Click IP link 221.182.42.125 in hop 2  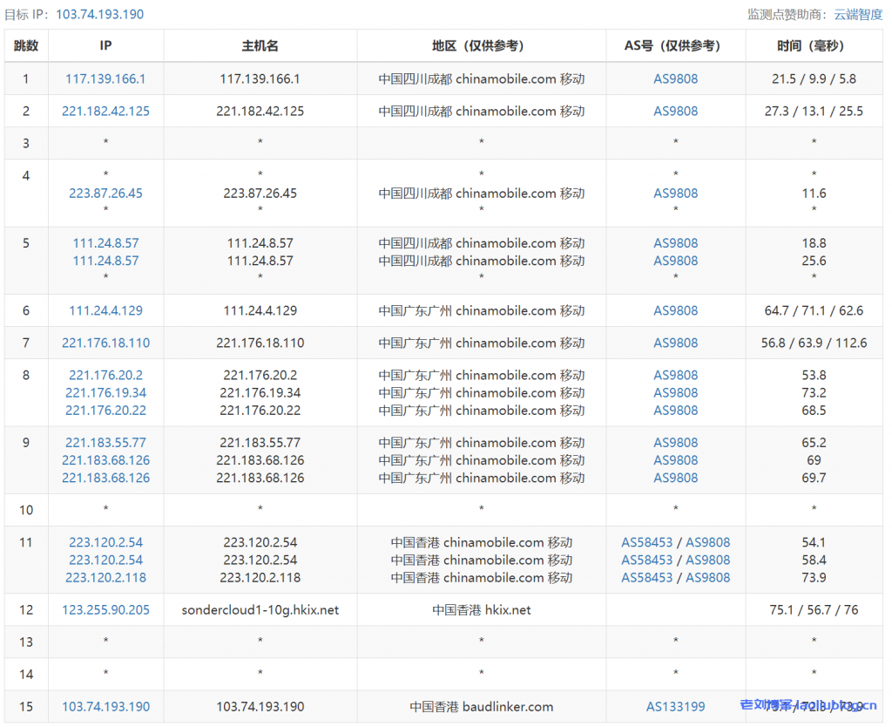pyautogui.click(x=105, y=111)
